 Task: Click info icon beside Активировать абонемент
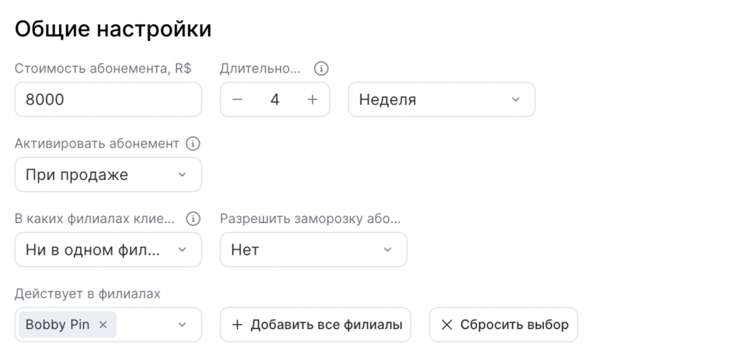pos(193,144)
